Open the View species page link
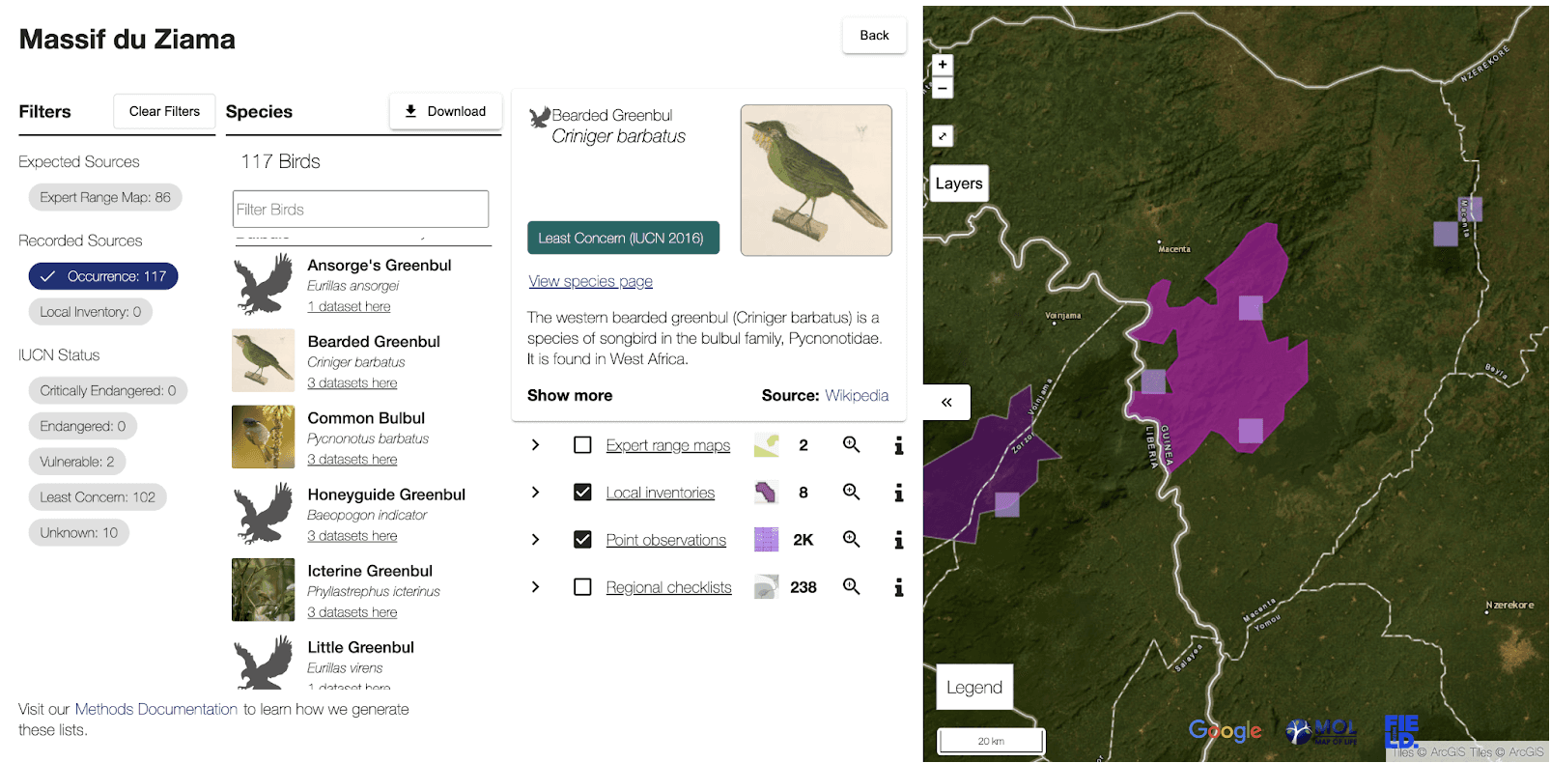Viewport: 1551px width, 763px height. click(590, 281)
